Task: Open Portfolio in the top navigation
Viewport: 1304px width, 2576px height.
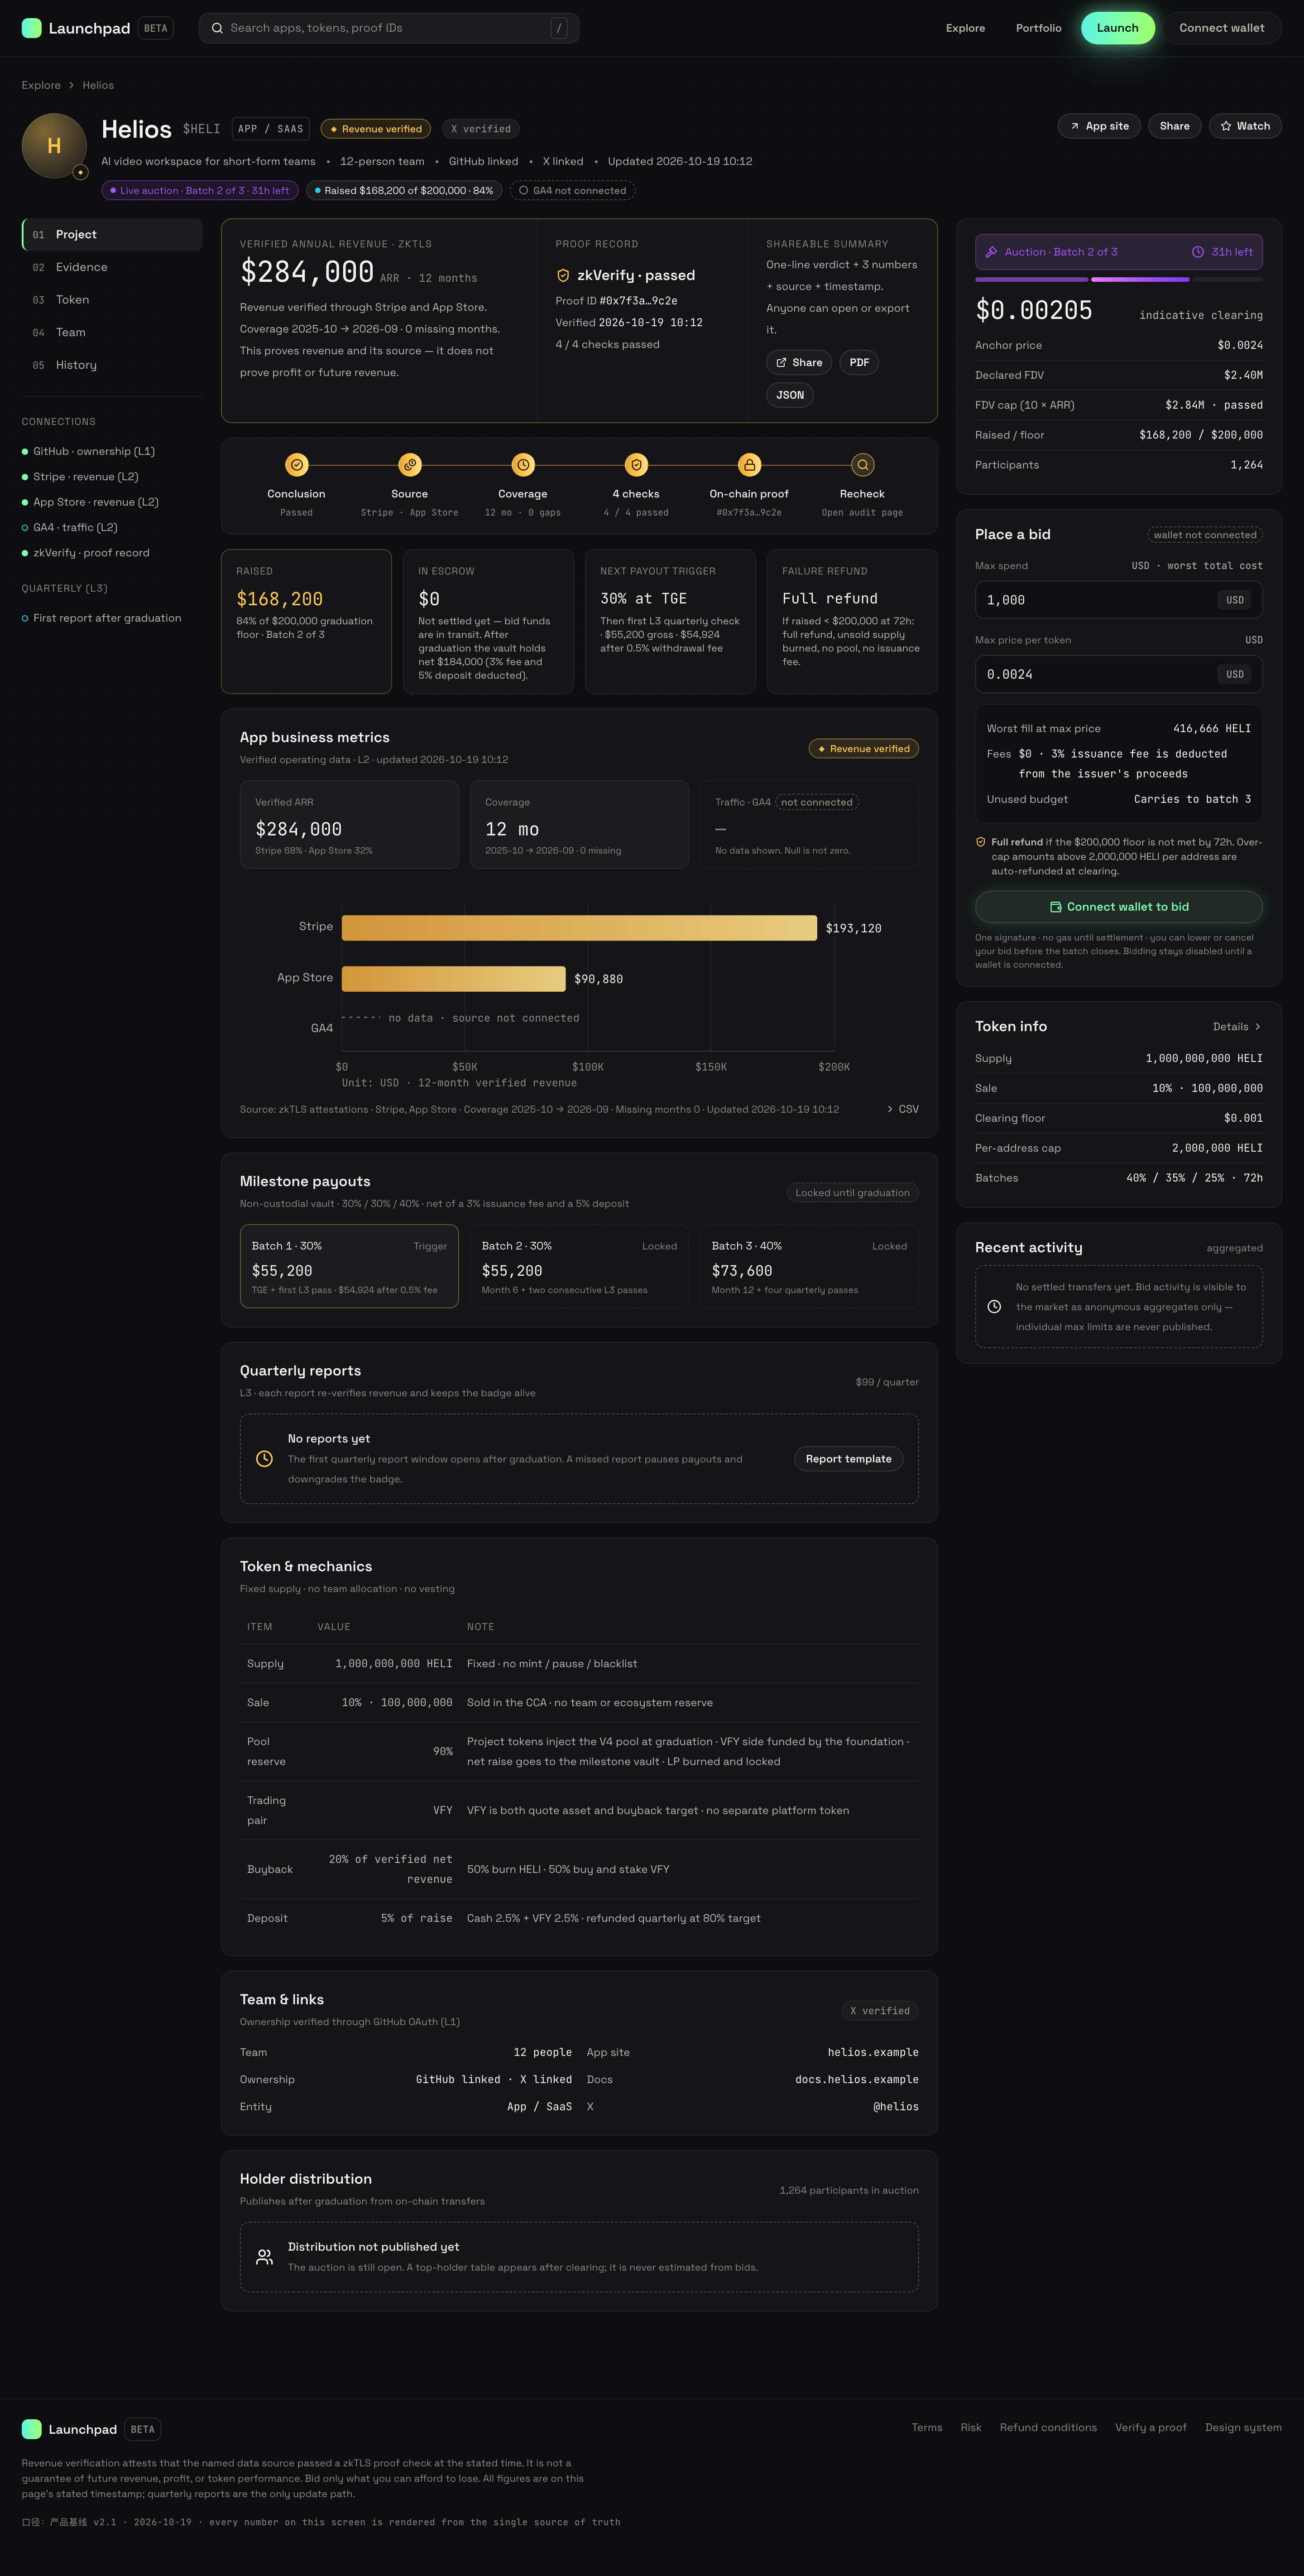Action: click(x=1038, y=28)
